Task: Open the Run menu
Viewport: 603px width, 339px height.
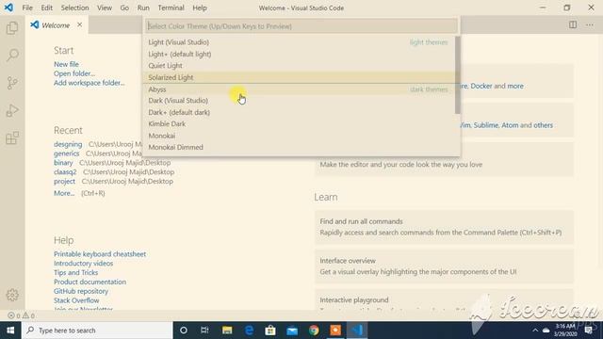Action: coord(143,8)
